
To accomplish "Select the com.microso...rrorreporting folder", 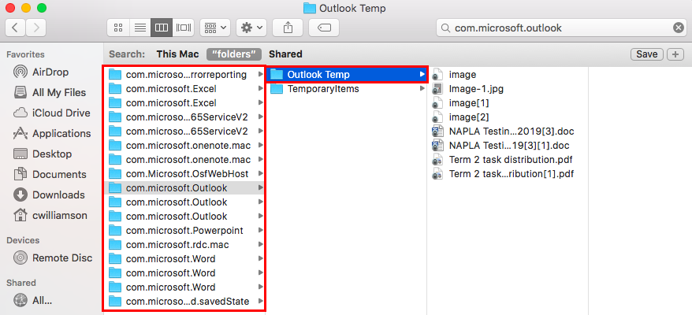I will coord(184,75).
